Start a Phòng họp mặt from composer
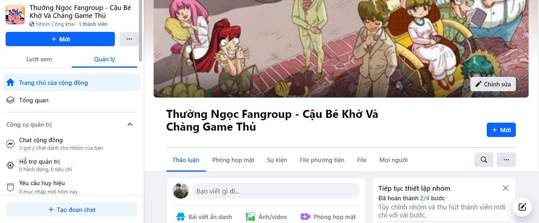This screenshot has height=223, width=539. (328, 217)
